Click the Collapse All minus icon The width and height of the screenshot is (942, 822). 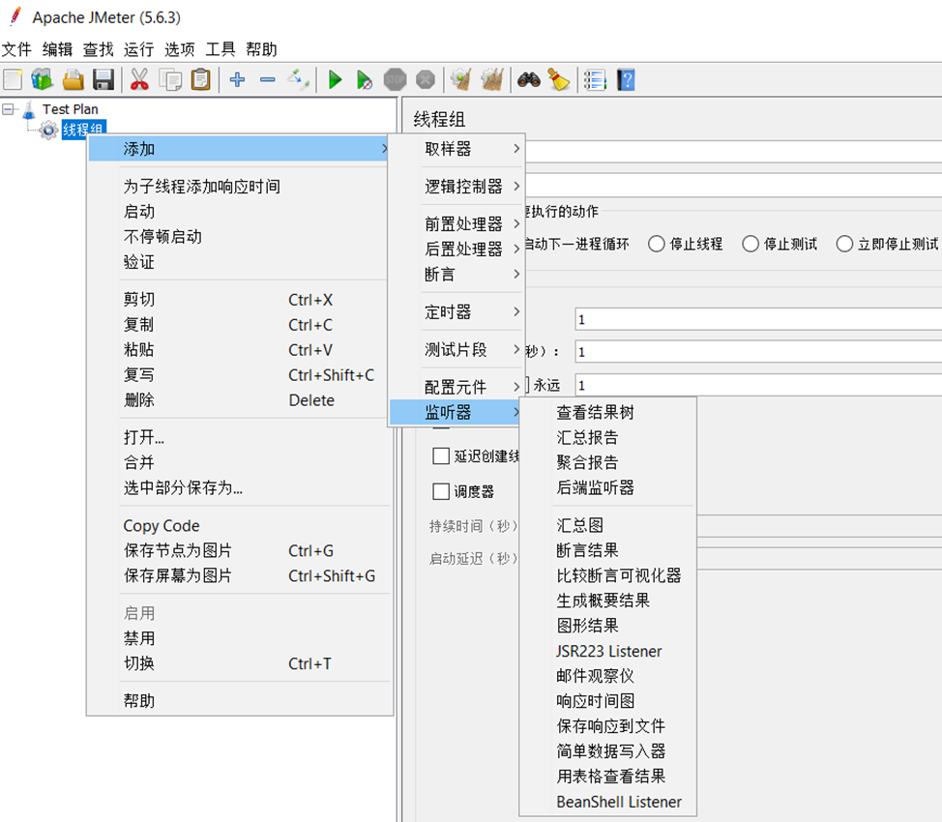click(267, 79)
